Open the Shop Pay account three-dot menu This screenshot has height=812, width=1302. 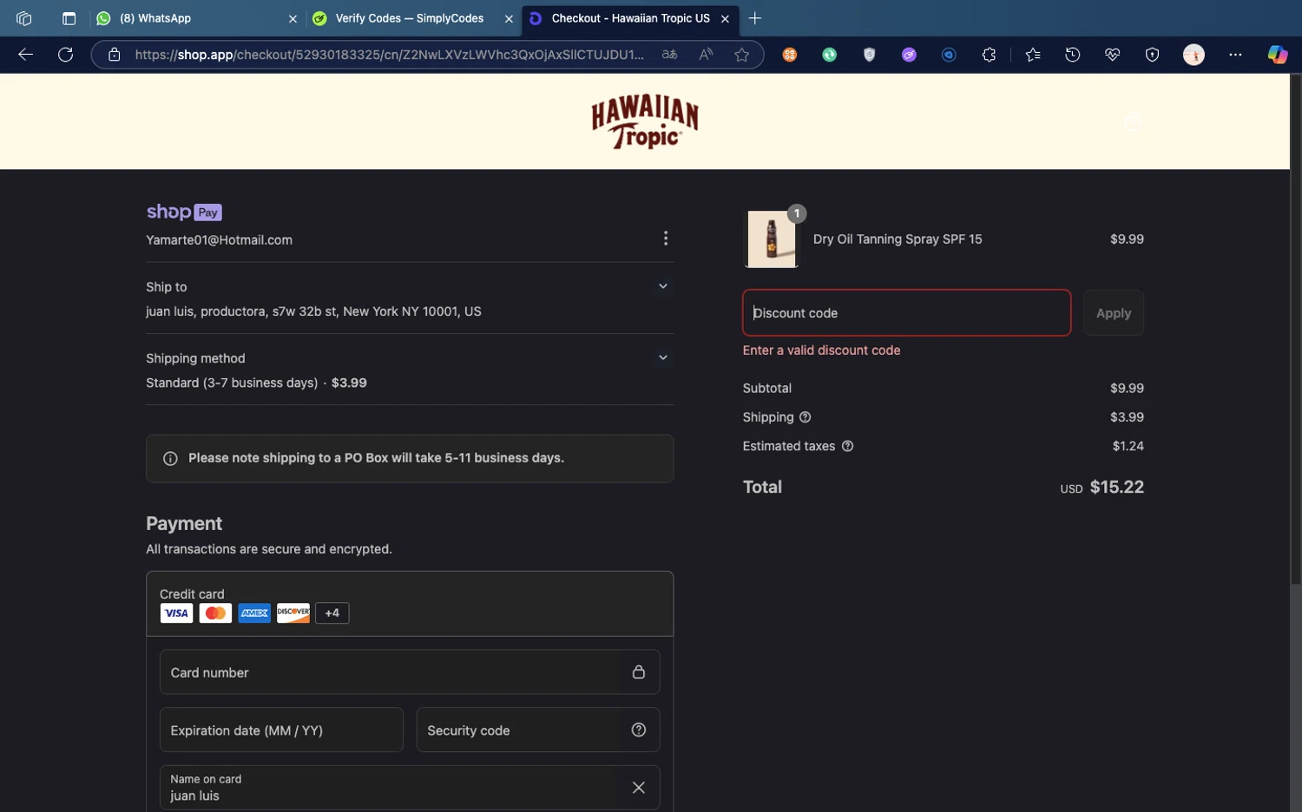(x=666, y=238)
